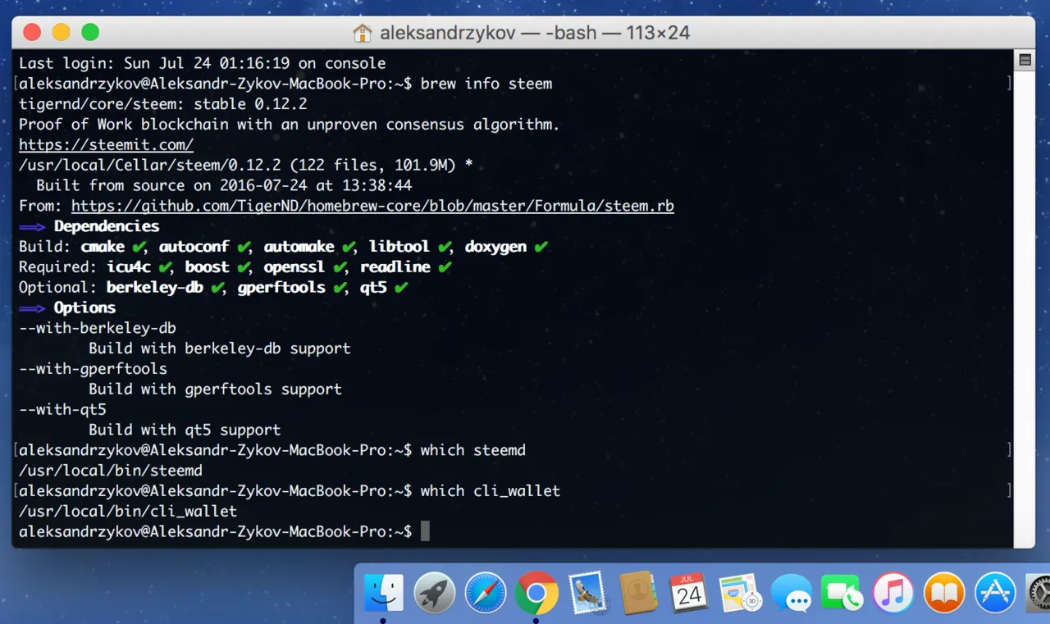The width and height of the screenshot is (1050, 624).
Task: Click the '--with-gperftools' option
Action: (93, 369)
